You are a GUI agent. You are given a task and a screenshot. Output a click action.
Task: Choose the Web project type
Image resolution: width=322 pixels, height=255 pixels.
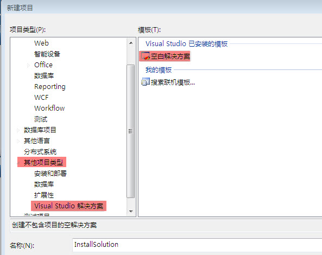point(41,43)
